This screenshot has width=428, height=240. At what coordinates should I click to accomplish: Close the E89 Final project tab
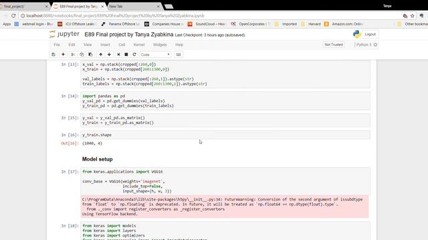(102, 6)
